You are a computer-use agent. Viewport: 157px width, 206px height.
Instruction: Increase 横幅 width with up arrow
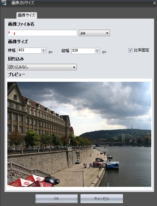[43, 49]
